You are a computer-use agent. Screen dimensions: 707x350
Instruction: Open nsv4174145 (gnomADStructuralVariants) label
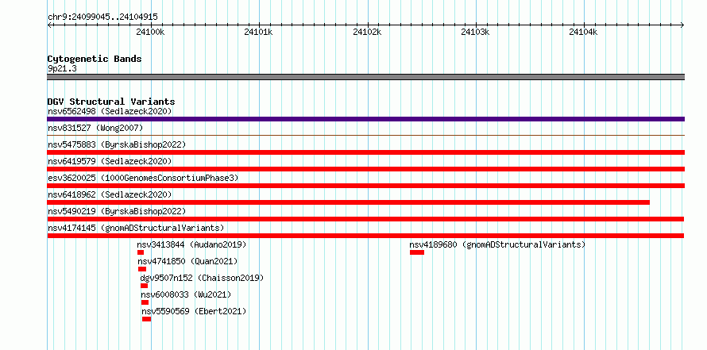click(x=136, y=228)
